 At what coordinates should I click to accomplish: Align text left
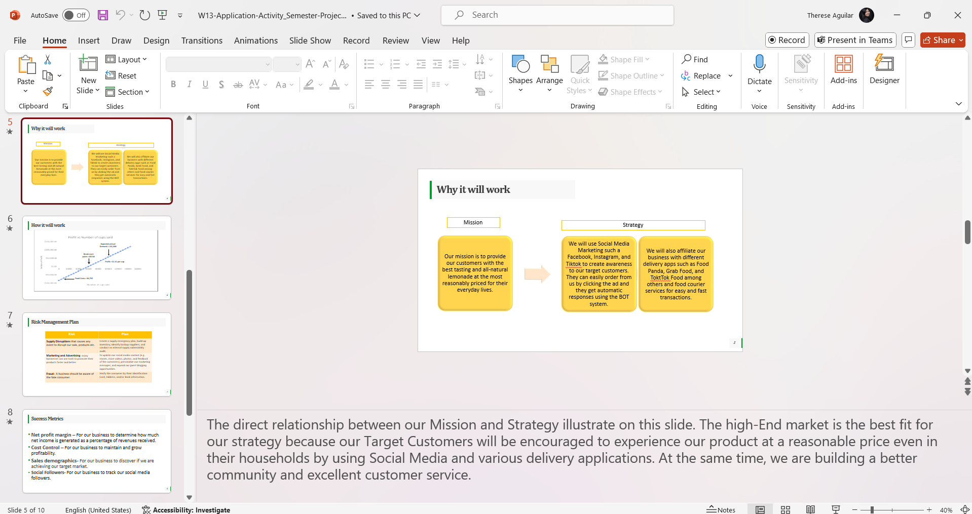pos(369,85)
